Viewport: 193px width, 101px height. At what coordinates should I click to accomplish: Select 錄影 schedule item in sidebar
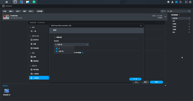tap(39, 57)
